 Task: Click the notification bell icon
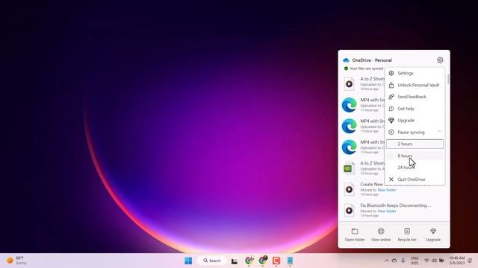pyautogui.click(x=470, y=261)
